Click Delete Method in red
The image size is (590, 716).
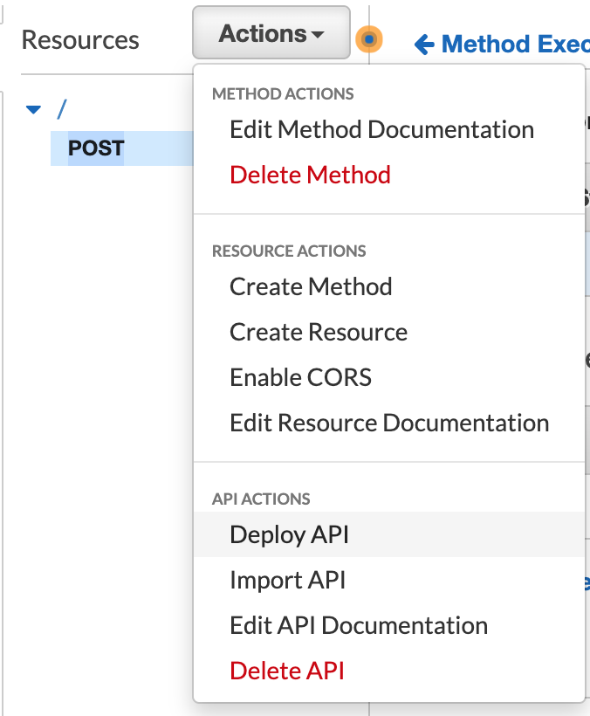[310, 176]
